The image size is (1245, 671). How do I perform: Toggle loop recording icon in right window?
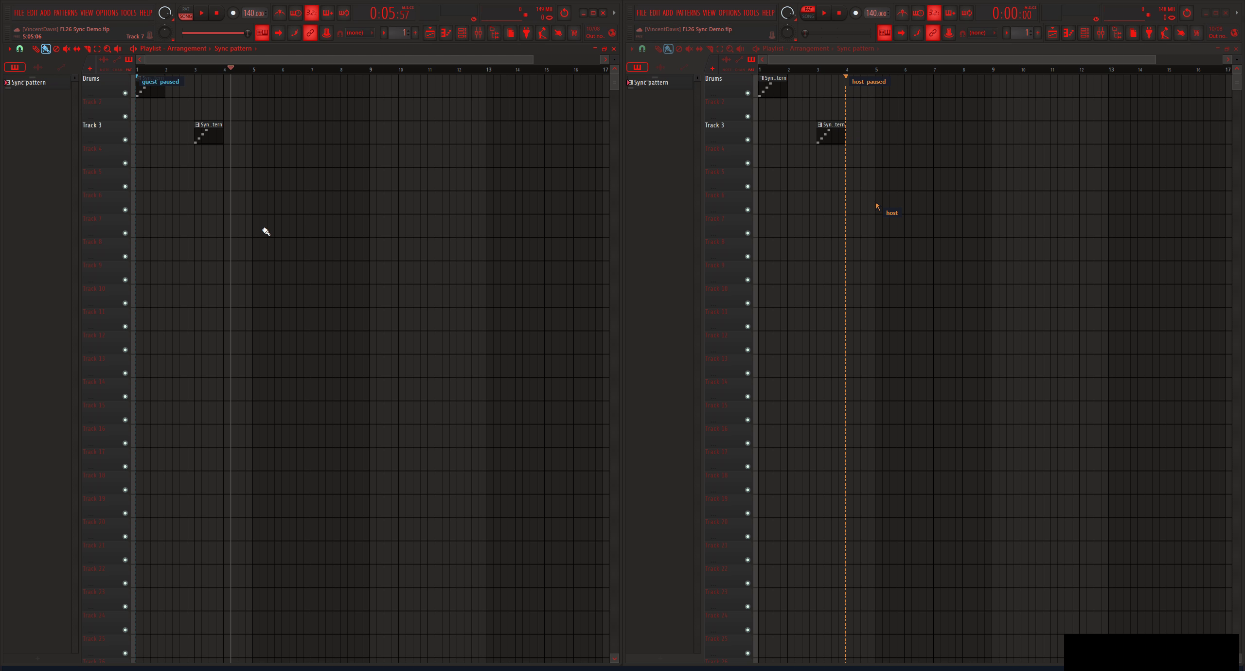pyautogui.click(x=966, y=13)
